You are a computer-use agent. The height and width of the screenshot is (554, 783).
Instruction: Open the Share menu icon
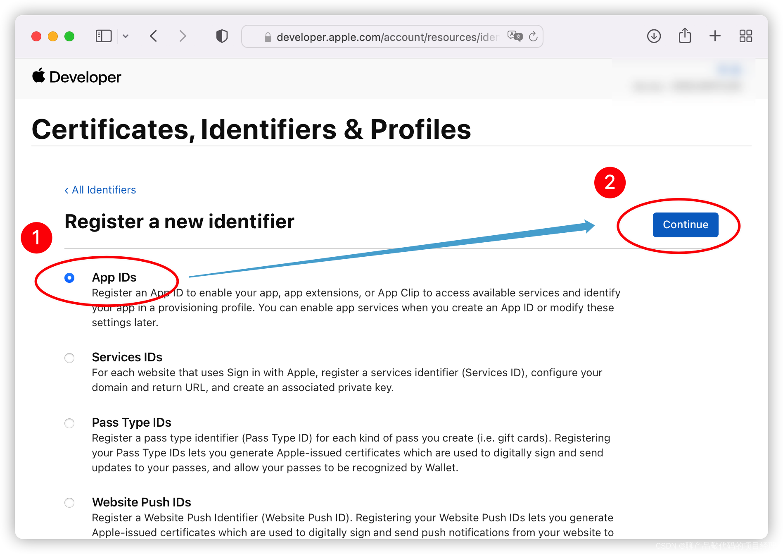click(x=685, y=36)
